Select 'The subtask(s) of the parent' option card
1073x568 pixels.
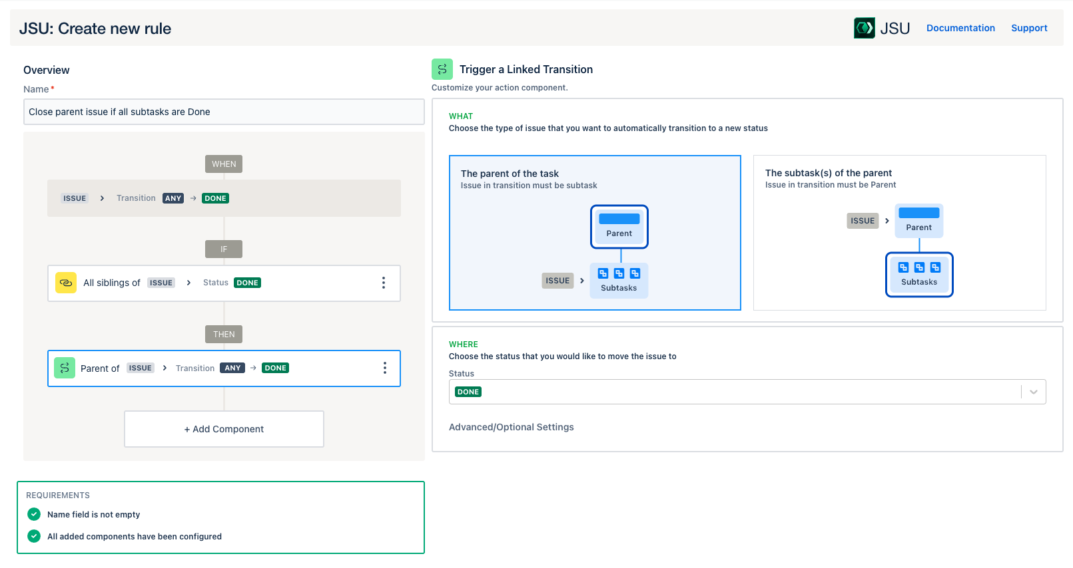[x=899, y=233]
